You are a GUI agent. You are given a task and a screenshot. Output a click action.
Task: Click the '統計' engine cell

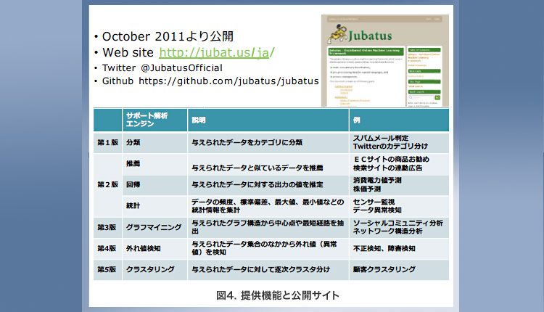tap(154, 206)
